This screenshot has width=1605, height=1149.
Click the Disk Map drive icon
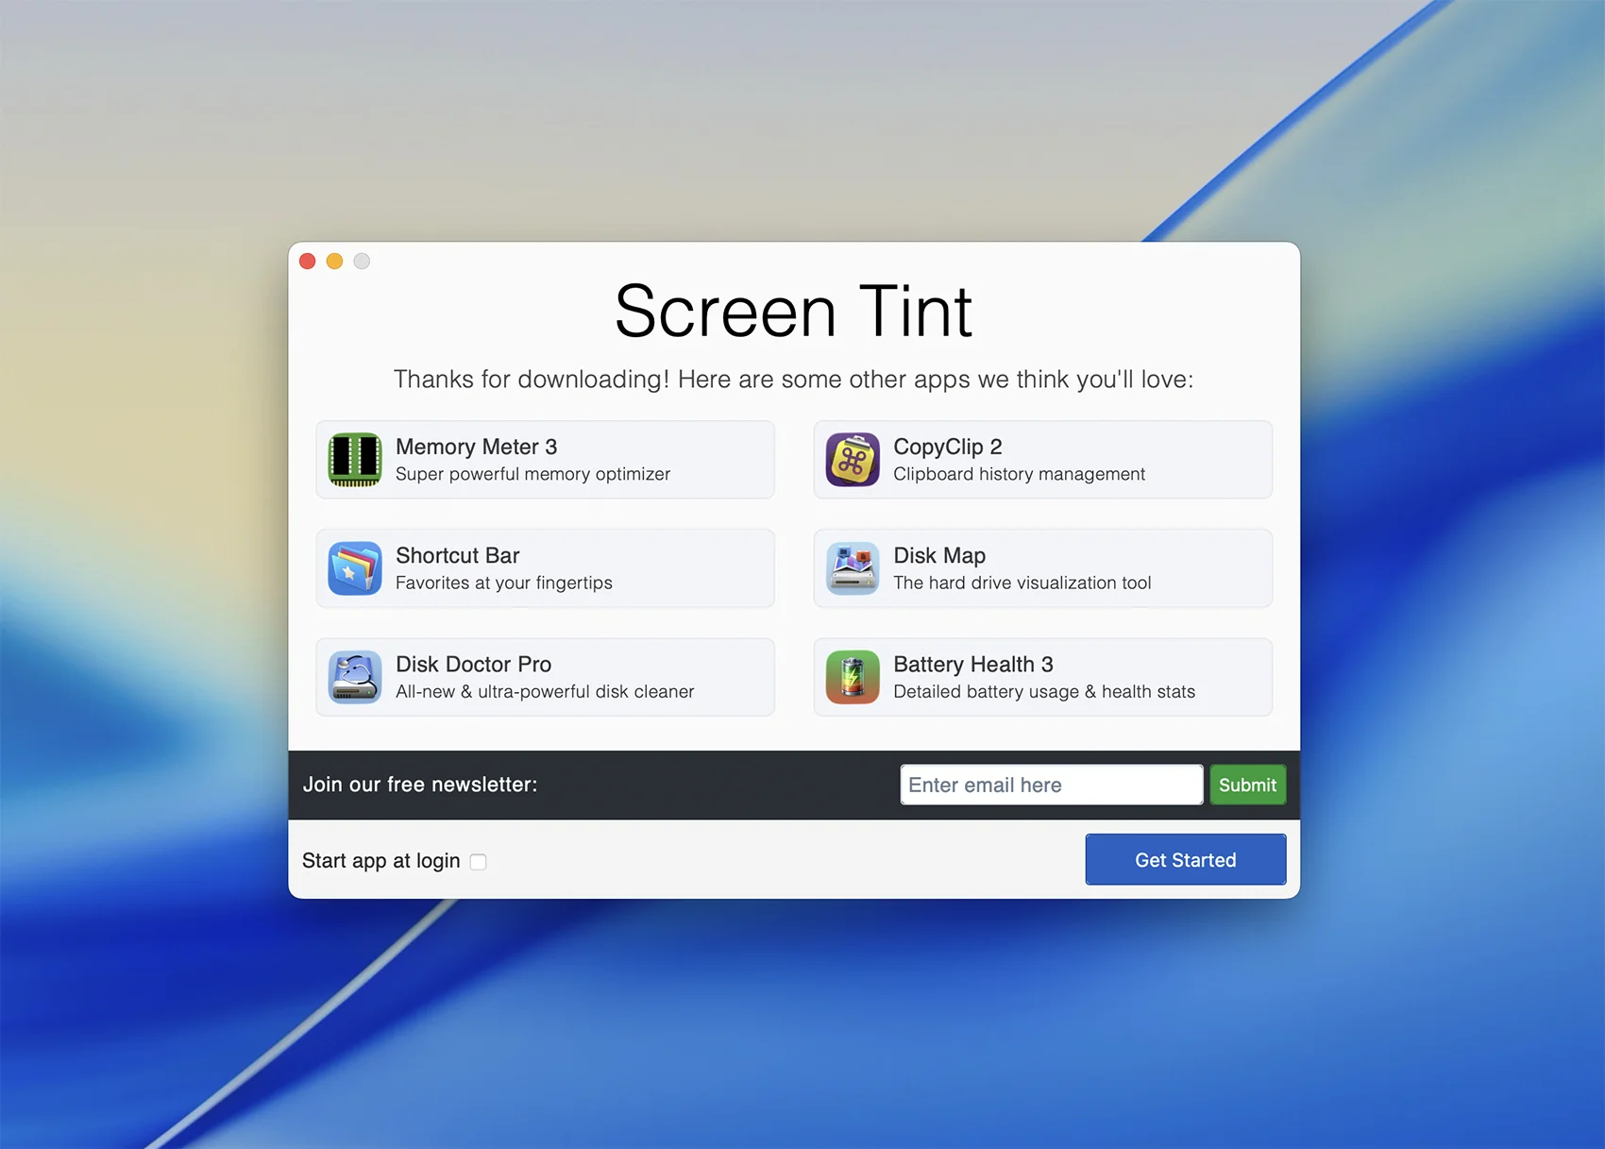click(853, 568)
